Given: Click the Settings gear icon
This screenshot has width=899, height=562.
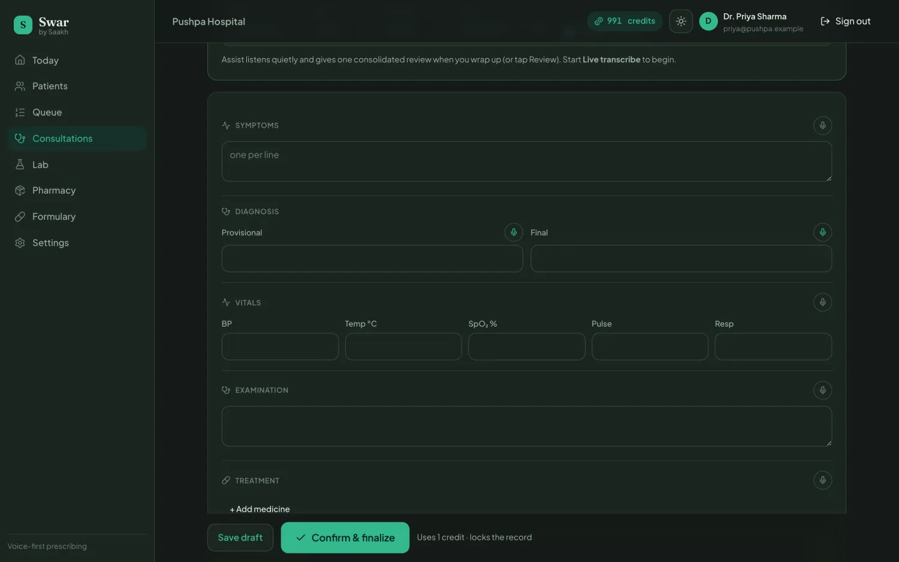Looking at the screenshot, I should click(20, 243).
